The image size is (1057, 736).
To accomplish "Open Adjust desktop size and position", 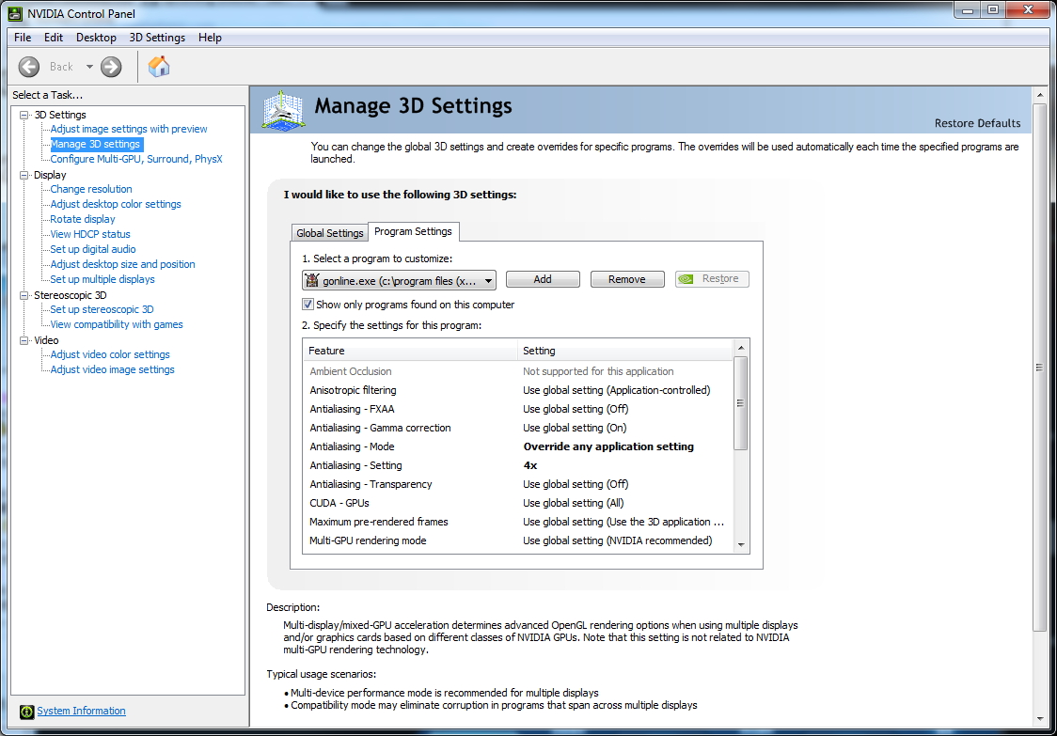I will tap(122, 264).
